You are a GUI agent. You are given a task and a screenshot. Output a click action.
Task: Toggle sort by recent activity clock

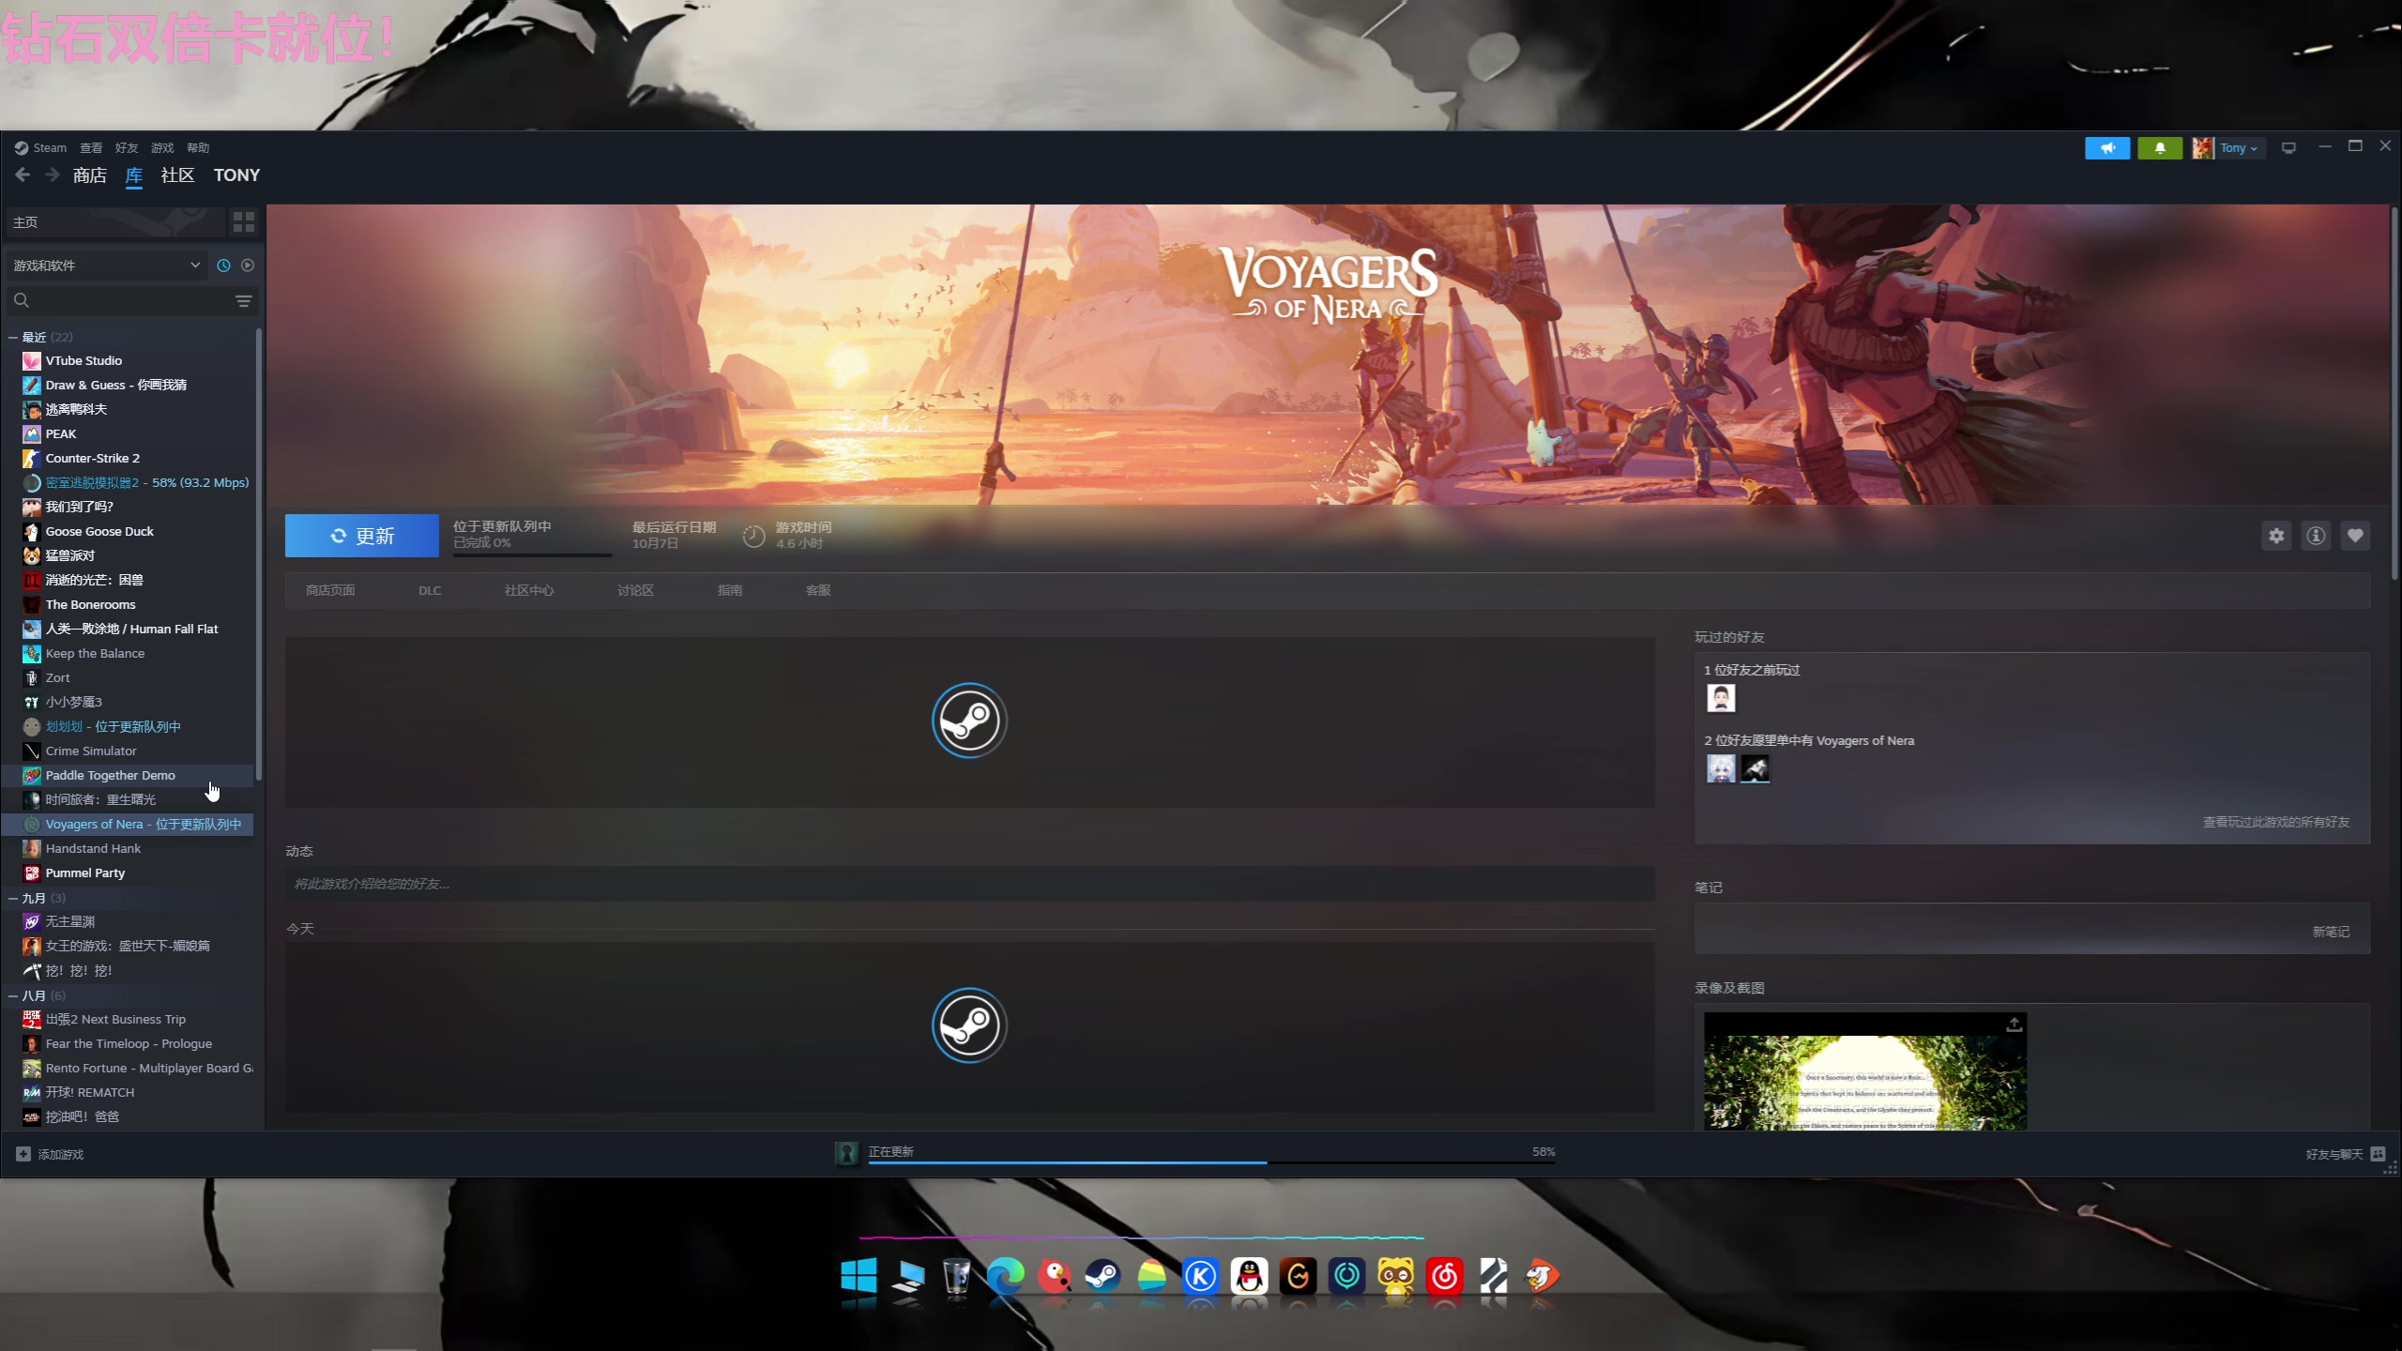(x=223, y=266)
